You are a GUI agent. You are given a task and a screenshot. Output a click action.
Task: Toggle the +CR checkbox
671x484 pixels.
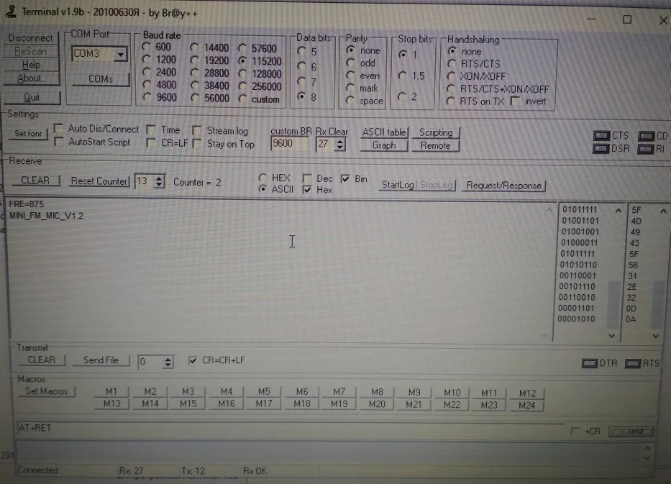[575, 432]
